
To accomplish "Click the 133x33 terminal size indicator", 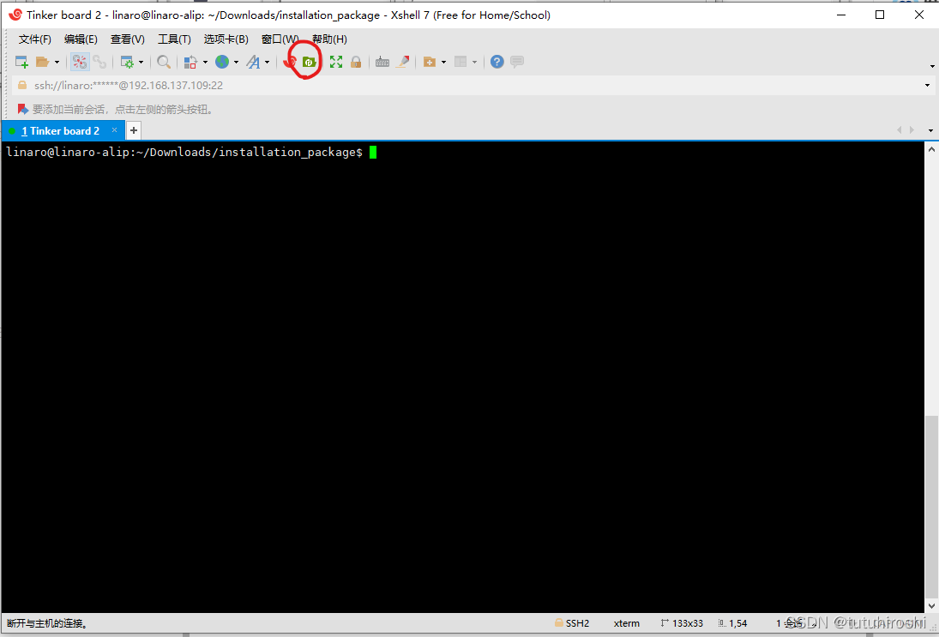I will tap(682, 623).
